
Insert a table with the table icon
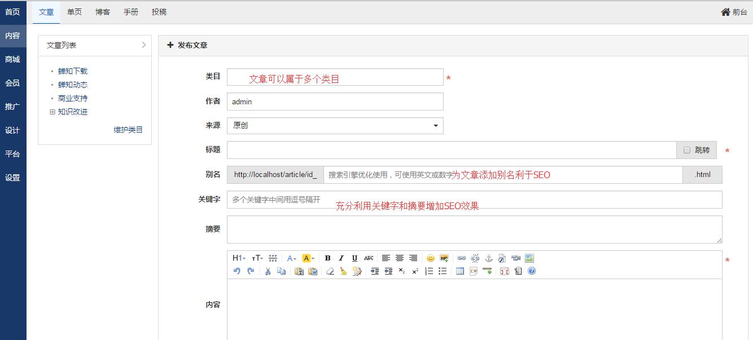tap(460, 271)
